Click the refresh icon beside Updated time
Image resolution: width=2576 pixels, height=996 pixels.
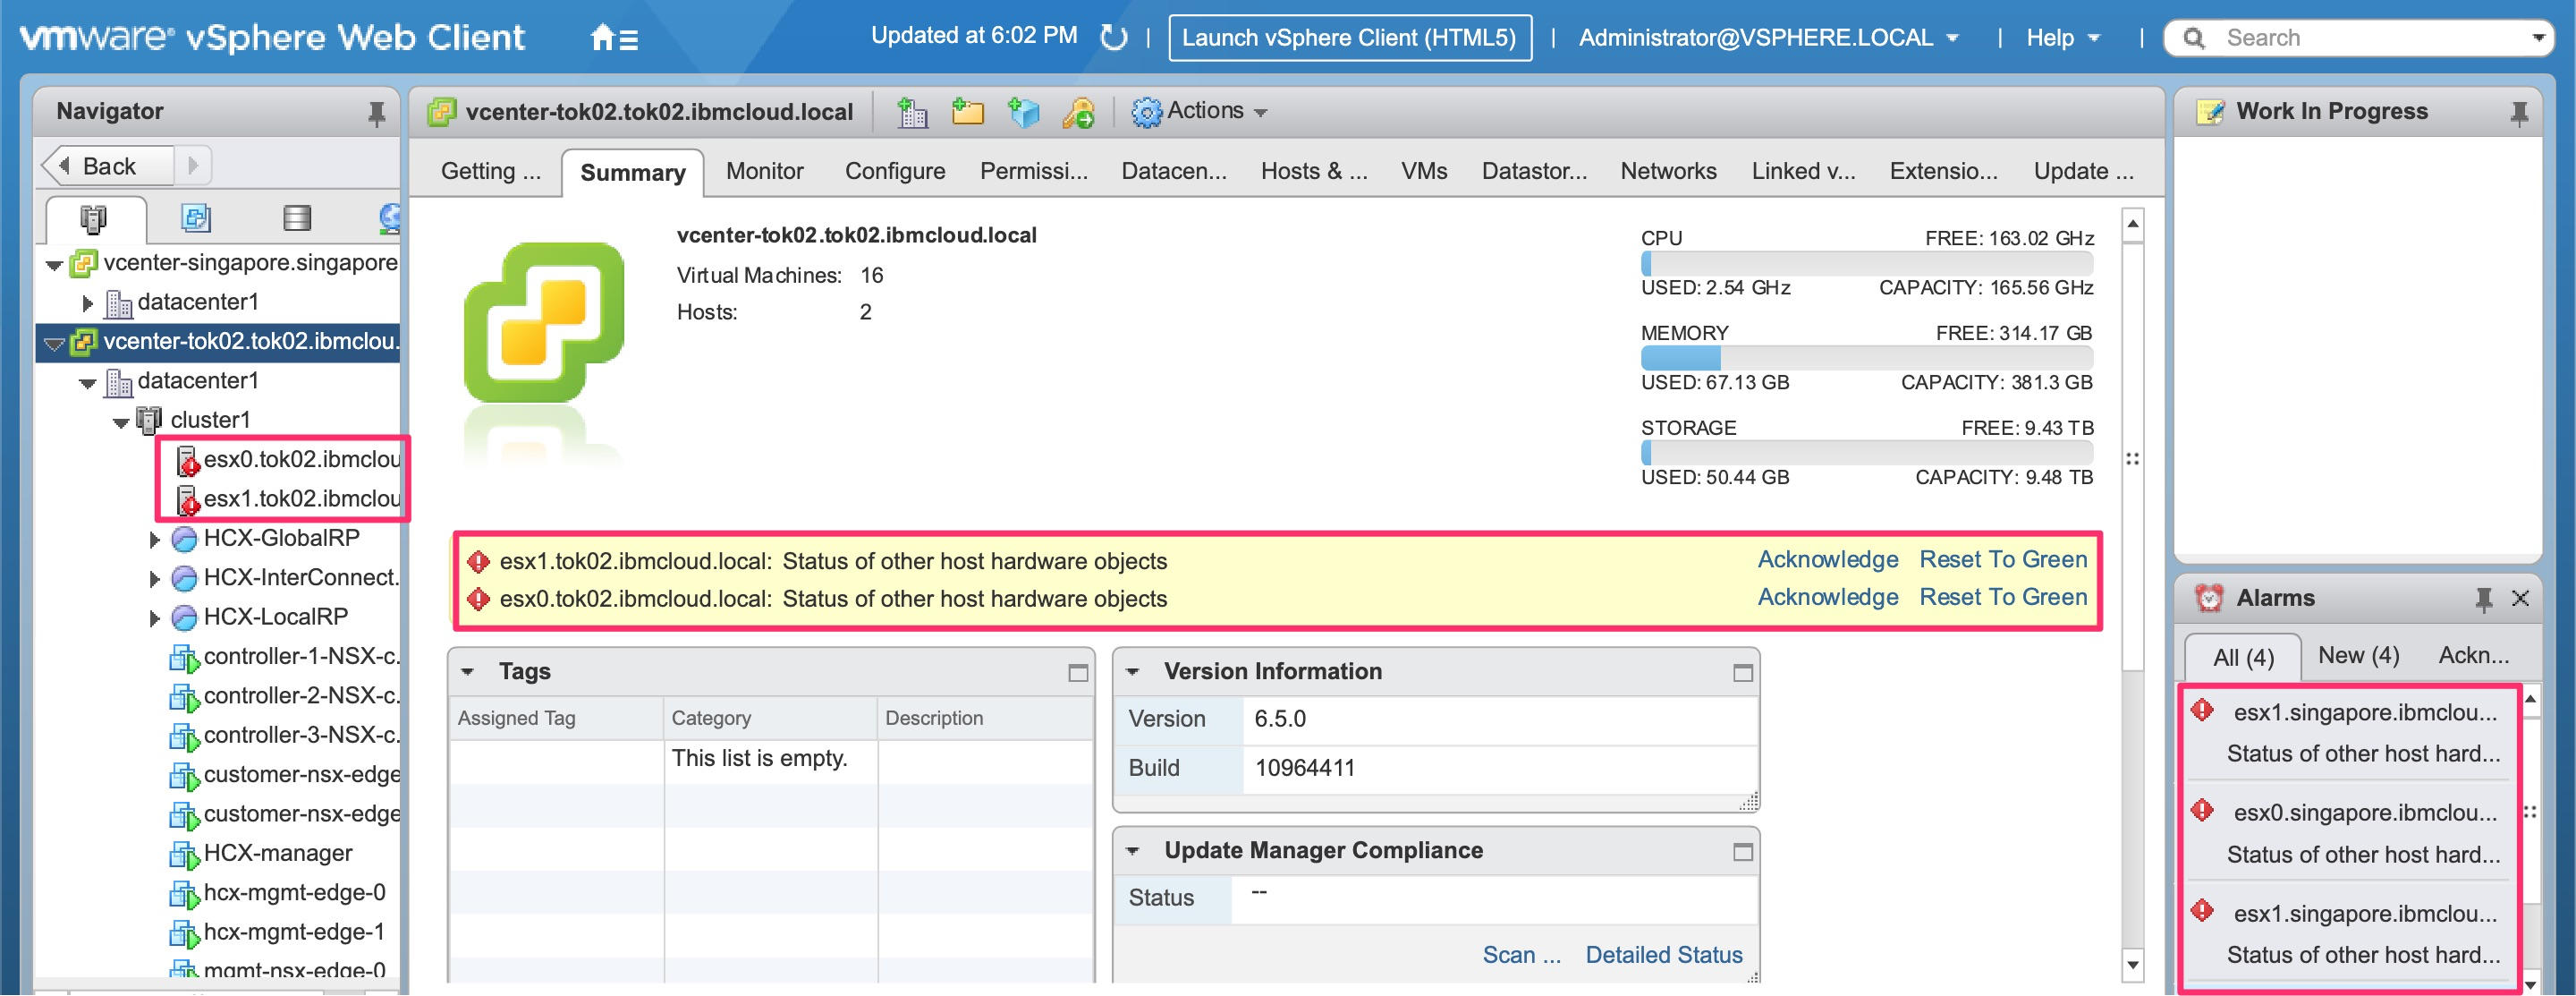point(1113,37)
